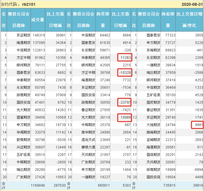The image size is (204, 191).
Task: Click the 南华期货 company name
Action: [88, 132]
